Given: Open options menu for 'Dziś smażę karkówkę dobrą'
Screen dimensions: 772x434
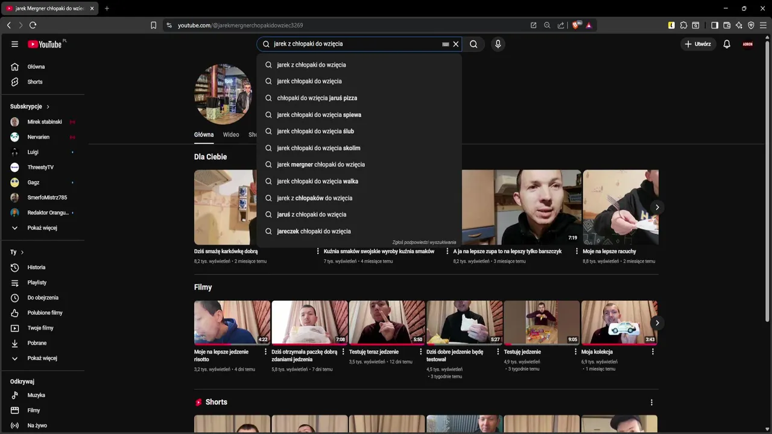Looking at the screenshot, I should click(x=318, y=251).
